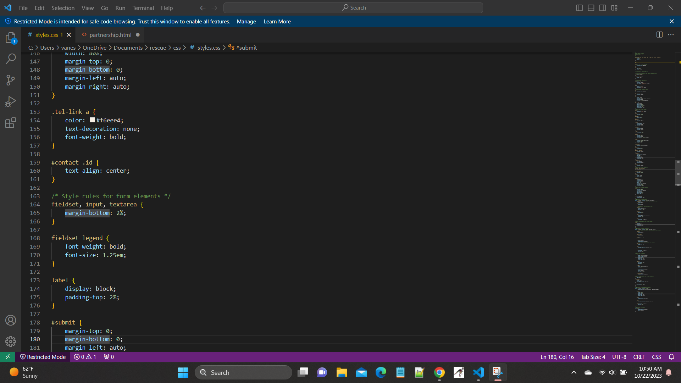Click the Learn More link

(277, 22)
